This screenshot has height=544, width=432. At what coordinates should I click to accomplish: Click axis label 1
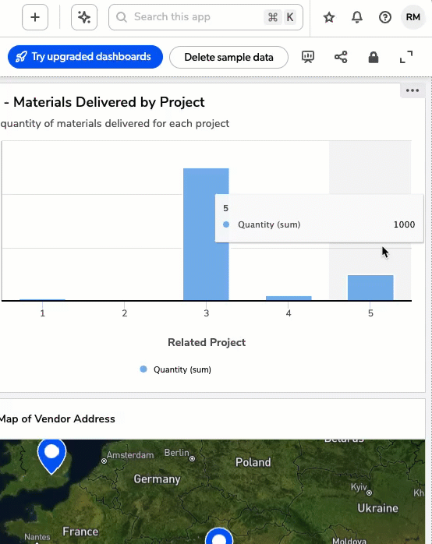42,313
